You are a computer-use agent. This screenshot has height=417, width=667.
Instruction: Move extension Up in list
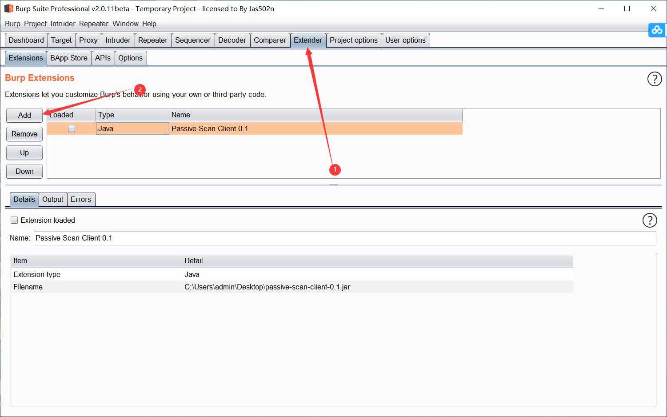click(24, 152)
